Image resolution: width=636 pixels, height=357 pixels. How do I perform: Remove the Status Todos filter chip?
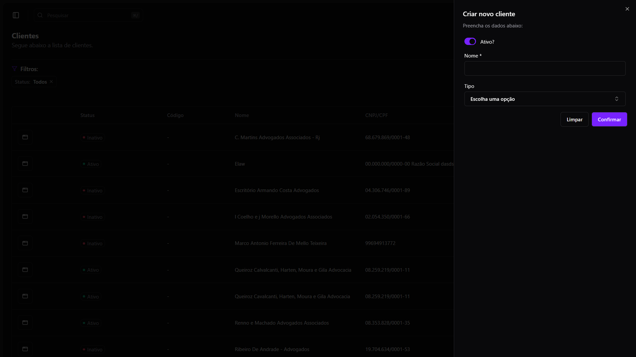coord(51,82)
